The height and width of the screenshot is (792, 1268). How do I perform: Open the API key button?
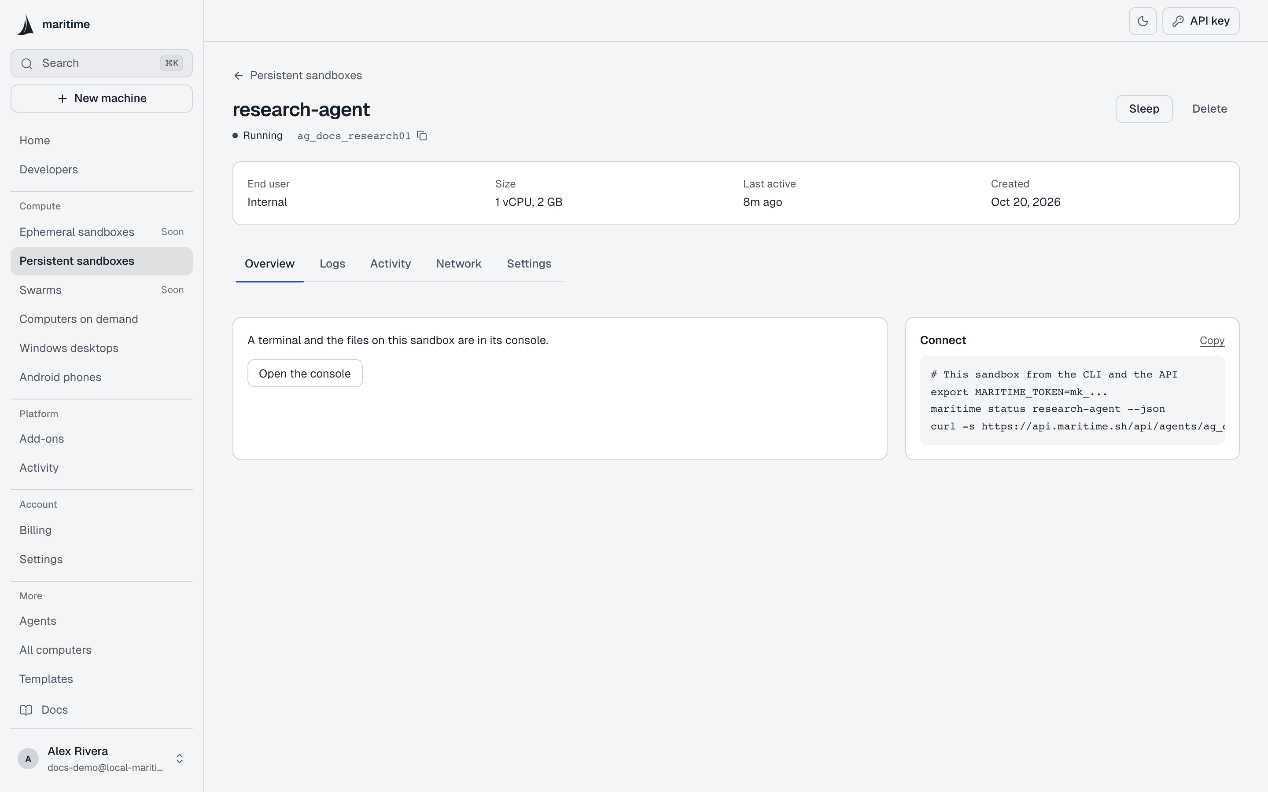pyautogui.click(x=1200, y=21)
